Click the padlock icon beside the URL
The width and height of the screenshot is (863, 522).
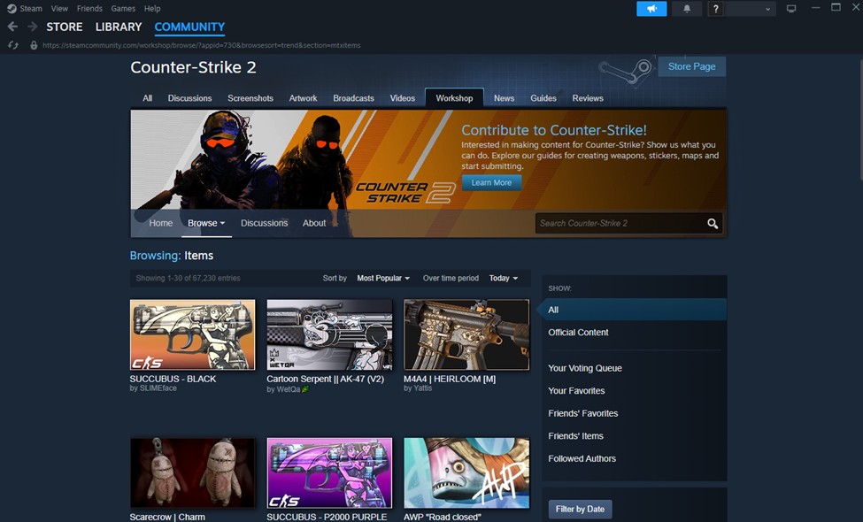(34, 45)
